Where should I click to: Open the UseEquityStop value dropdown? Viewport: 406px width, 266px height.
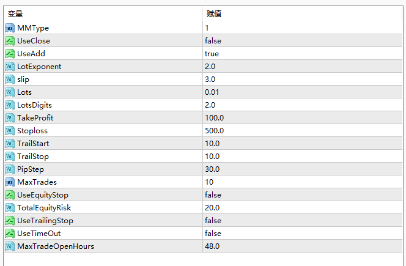213,194
